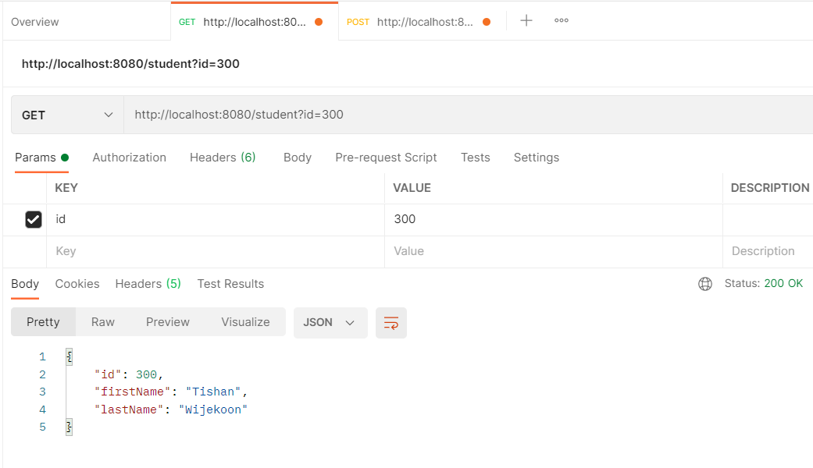Screen dimensions: 813x468
Task: View the Test Results of the response
Action: (230, 284)
